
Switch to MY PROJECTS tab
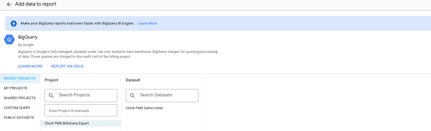(20, 88)
